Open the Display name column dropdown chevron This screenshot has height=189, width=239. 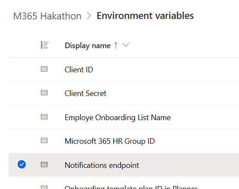[126, 45]
